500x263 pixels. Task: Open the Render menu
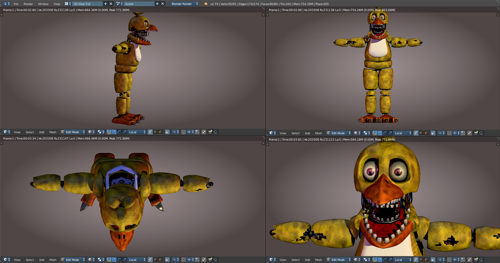(28, 4)
